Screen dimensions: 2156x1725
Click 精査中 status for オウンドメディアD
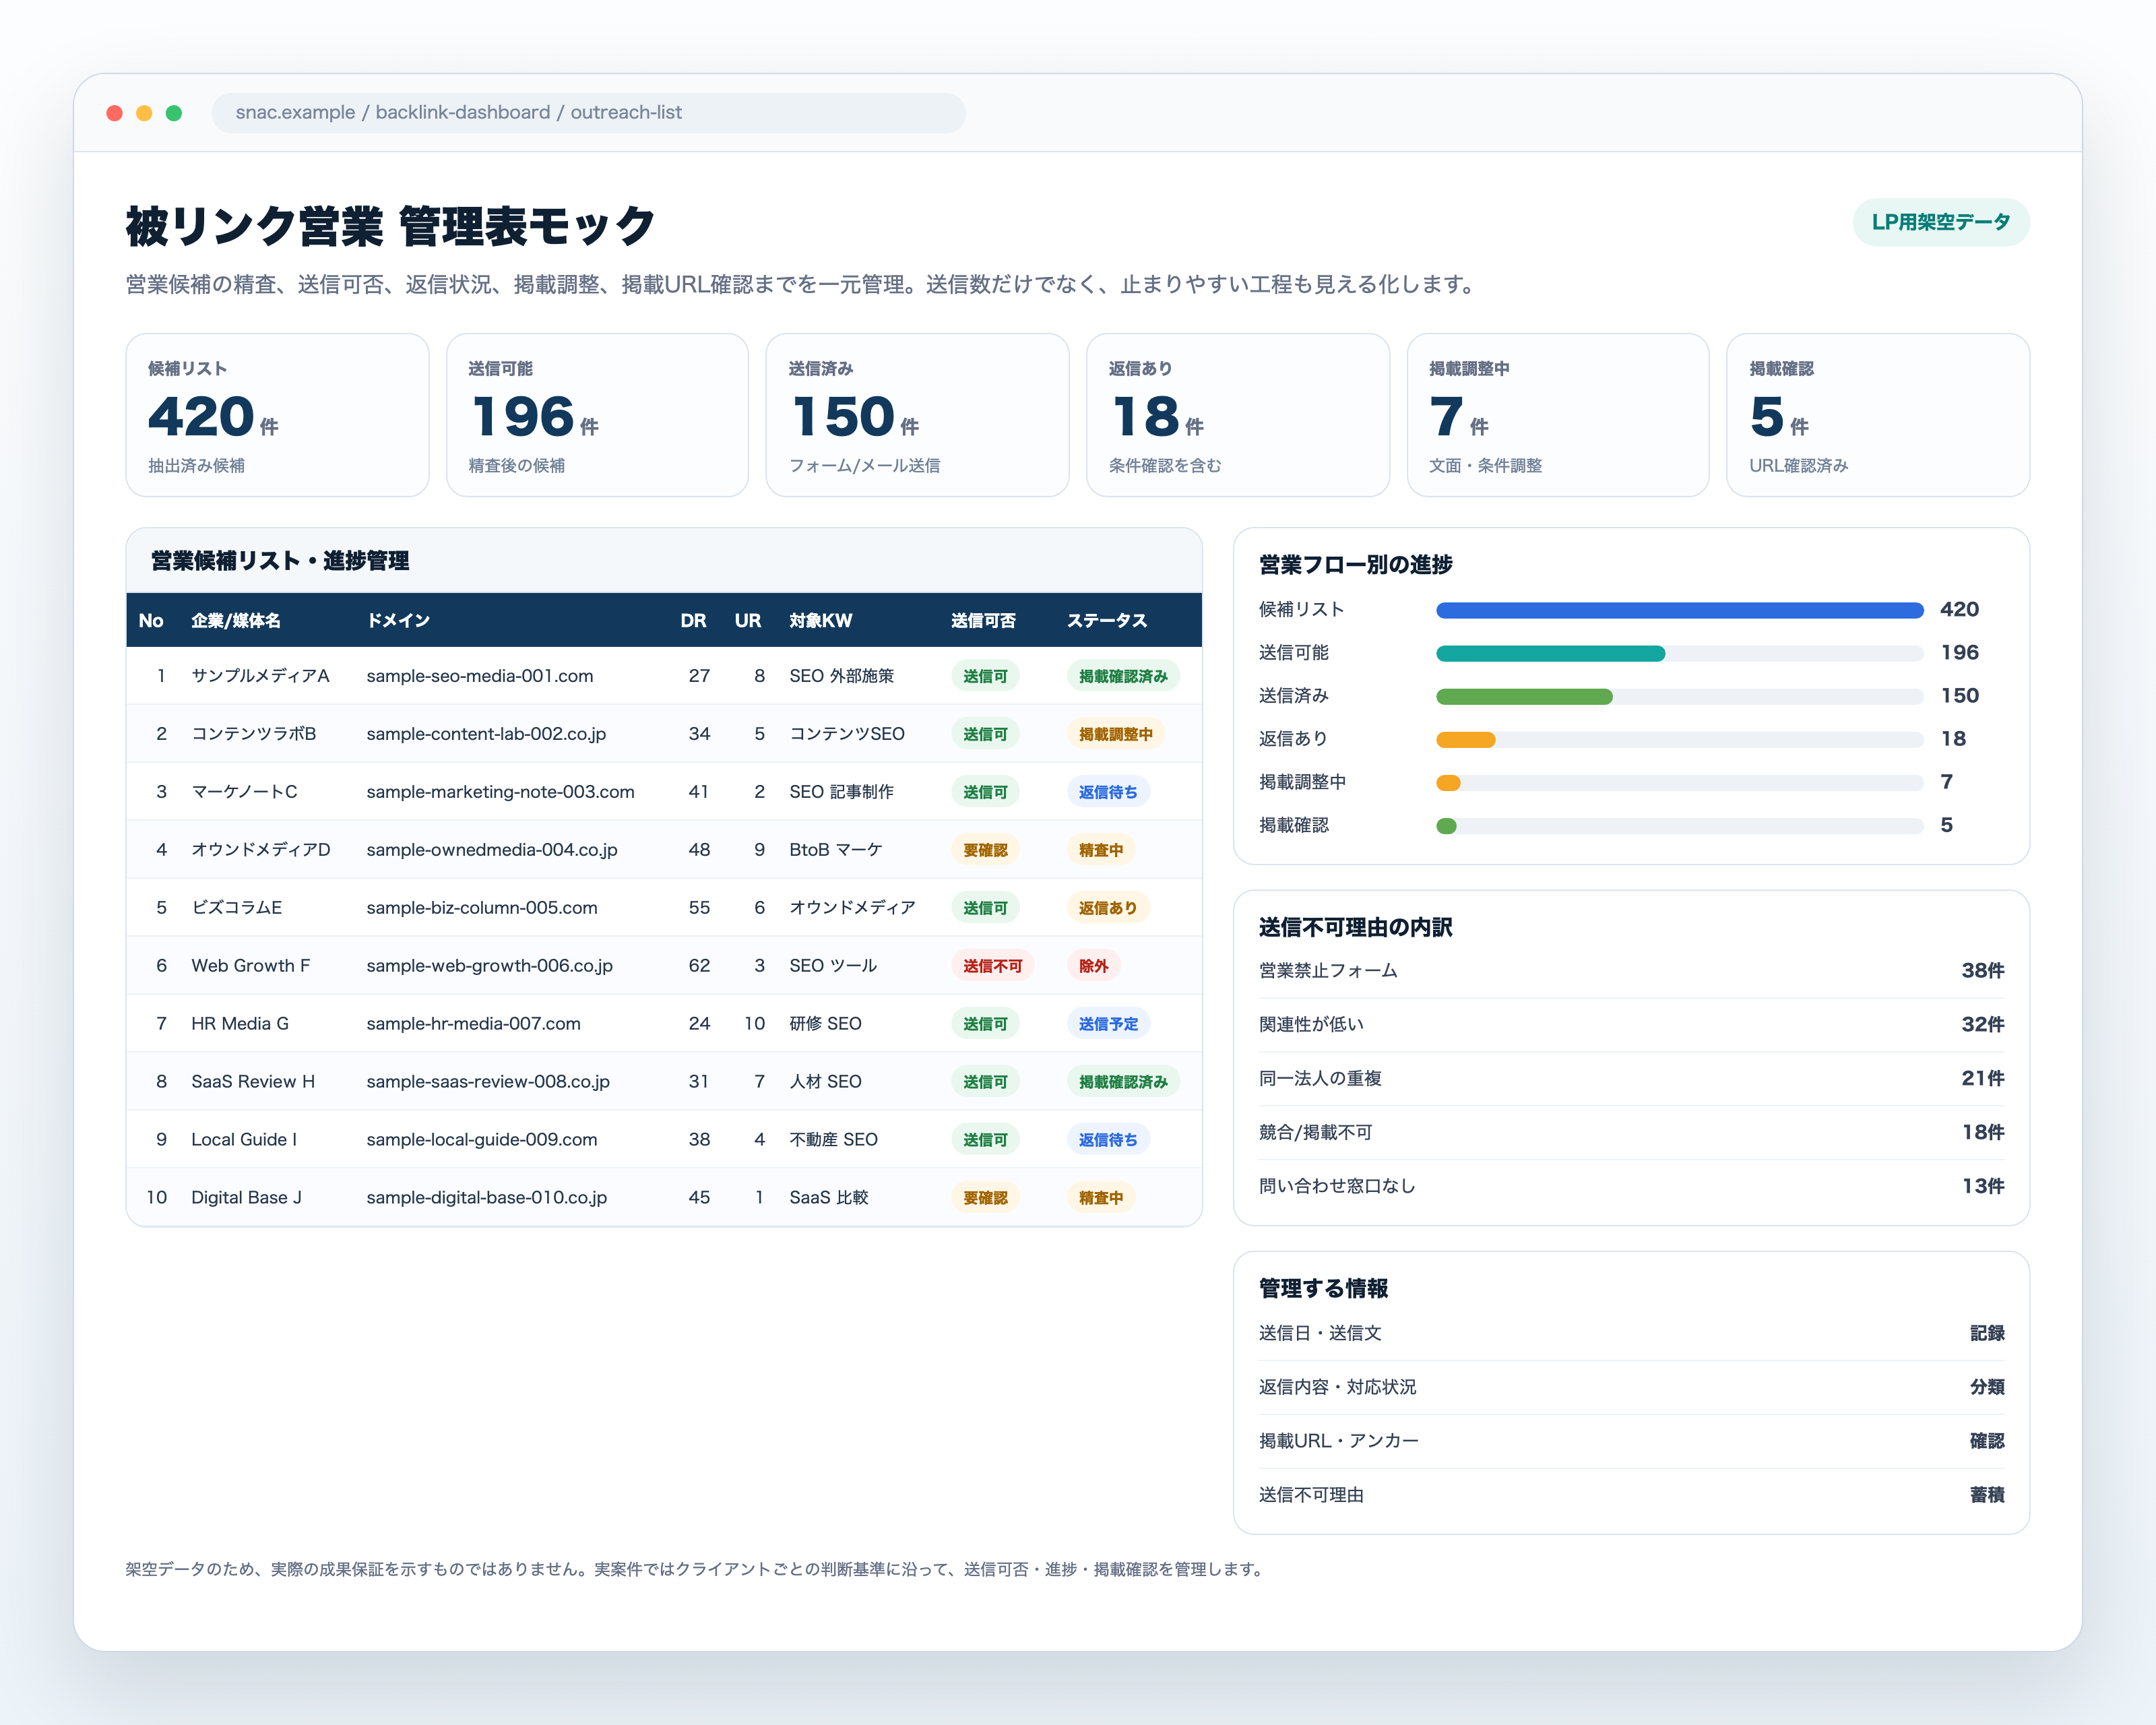[x=1101, y=850]
